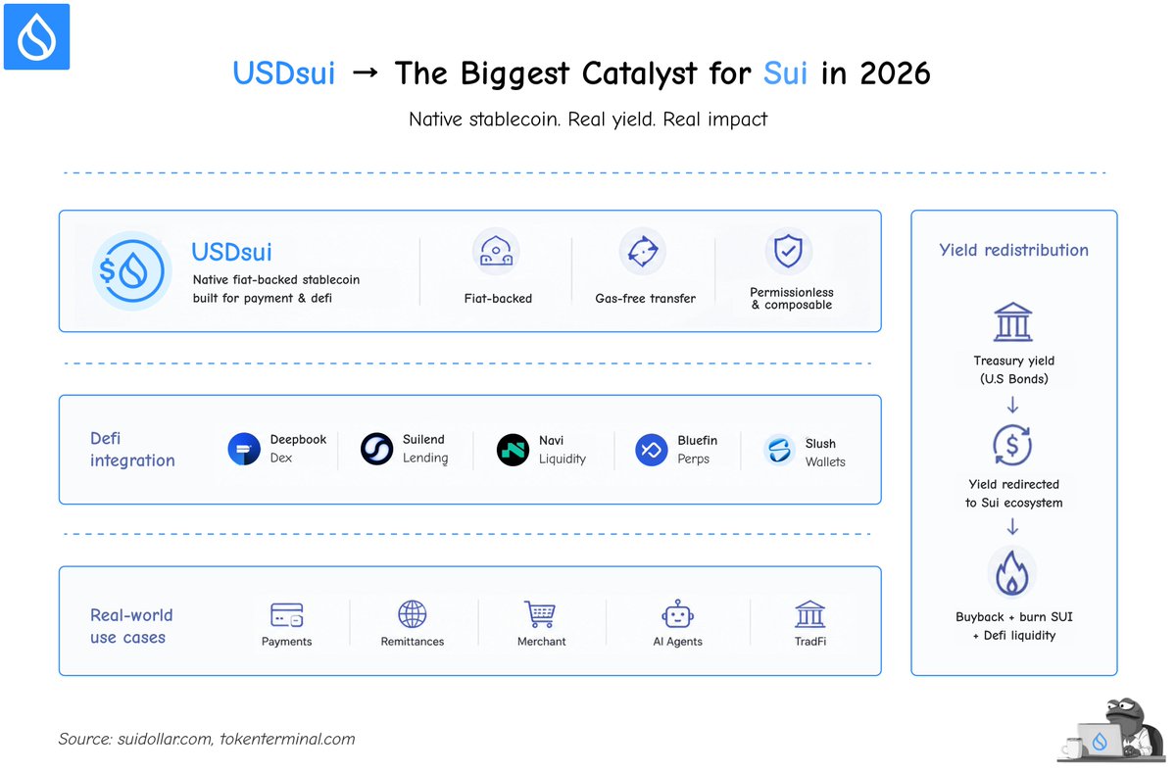Click the Merchant shopping cart icon
The width and height of the screenshot is (1176, 773).
click(x=540, y=614)
